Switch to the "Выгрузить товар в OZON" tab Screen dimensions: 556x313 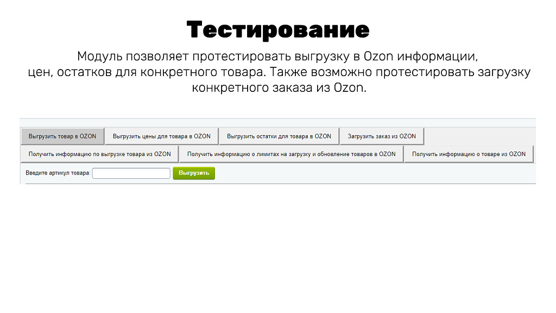(x=62, y=136)
